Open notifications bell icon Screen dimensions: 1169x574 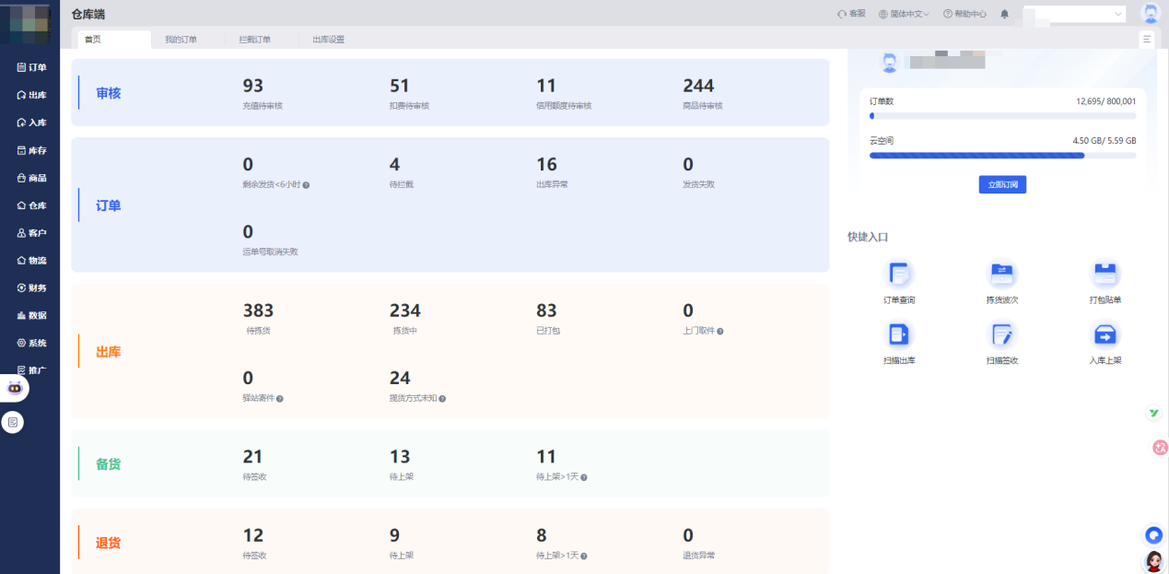(1004, 14)
